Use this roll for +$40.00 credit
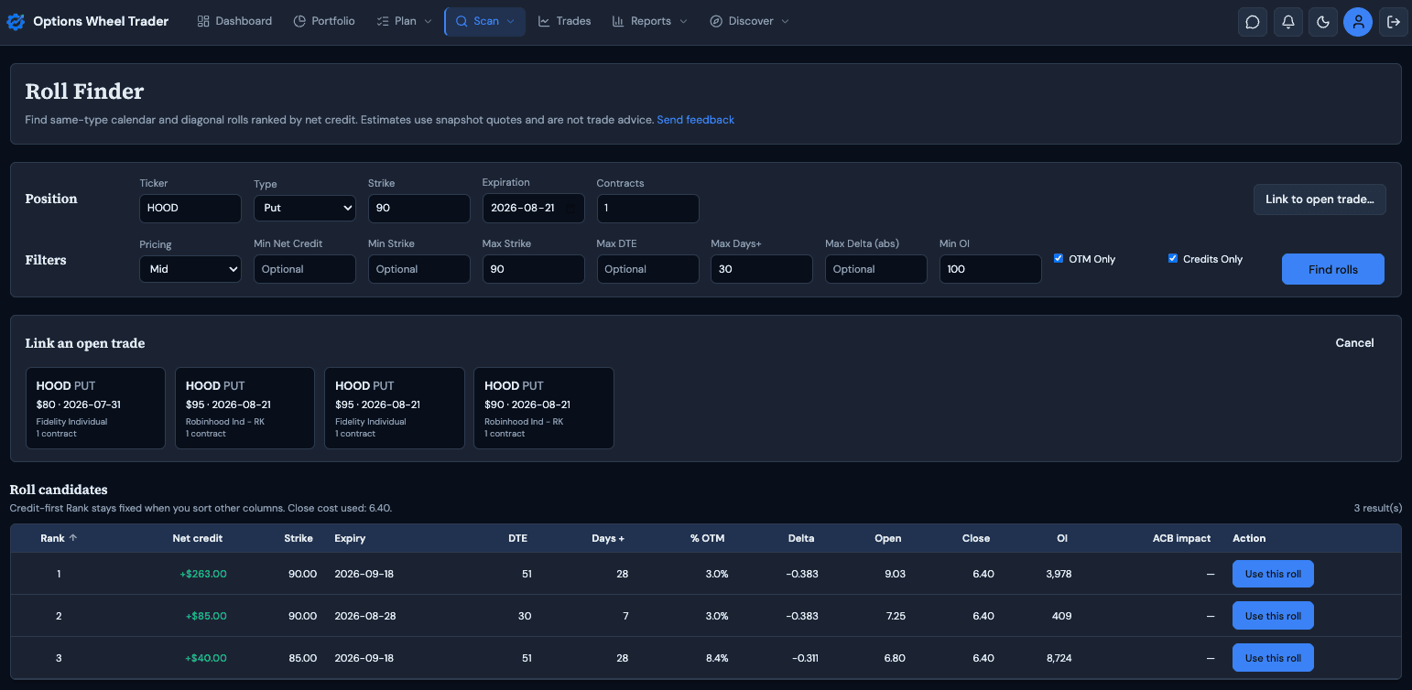This screenshot has width=1412, height=690. click(x=1273, y=658)
